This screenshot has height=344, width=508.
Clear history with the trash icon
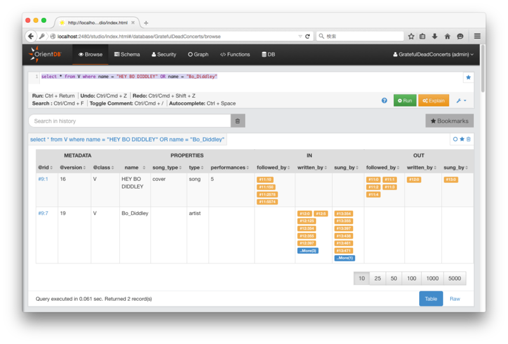click(237, 121)
